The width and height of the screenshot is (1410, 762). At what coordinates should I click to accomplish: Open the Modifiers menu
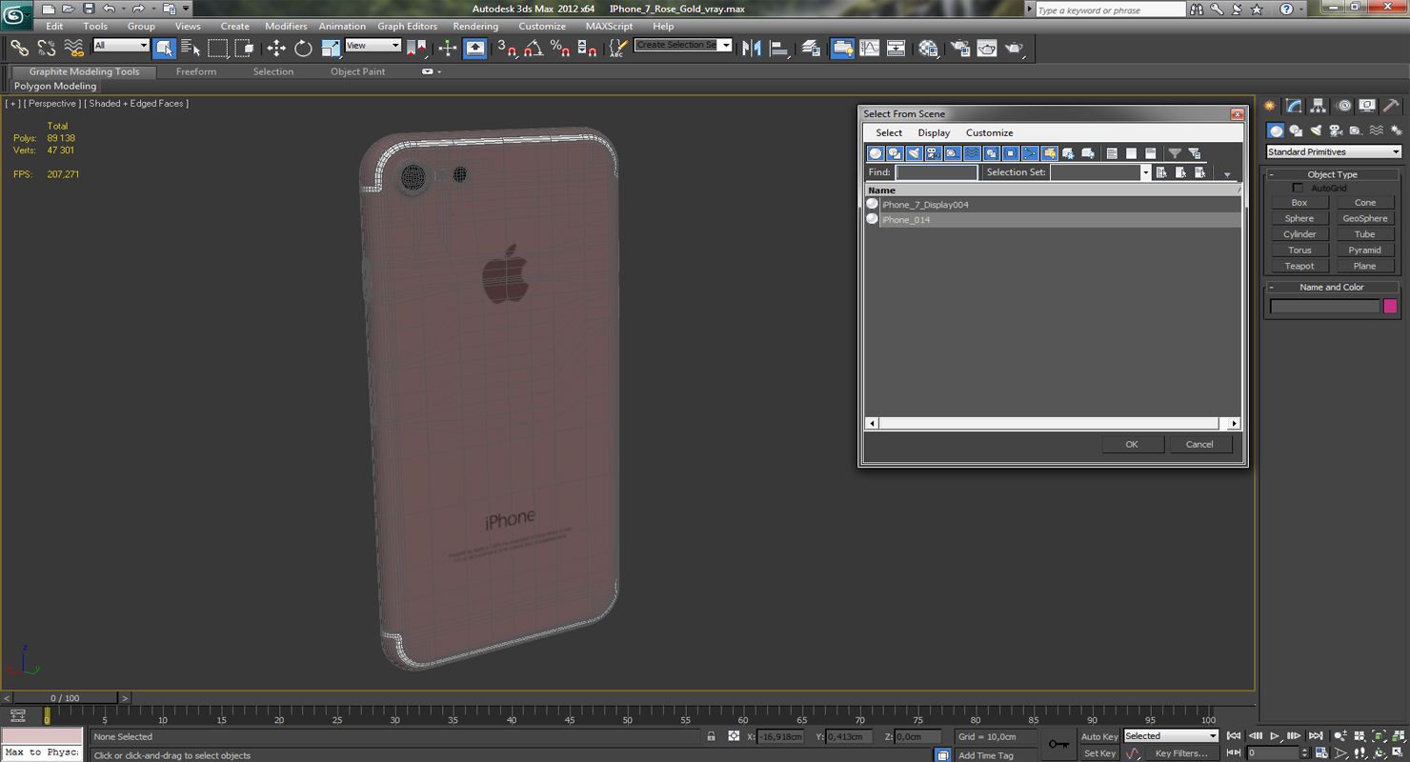click(x=286, y=27)
